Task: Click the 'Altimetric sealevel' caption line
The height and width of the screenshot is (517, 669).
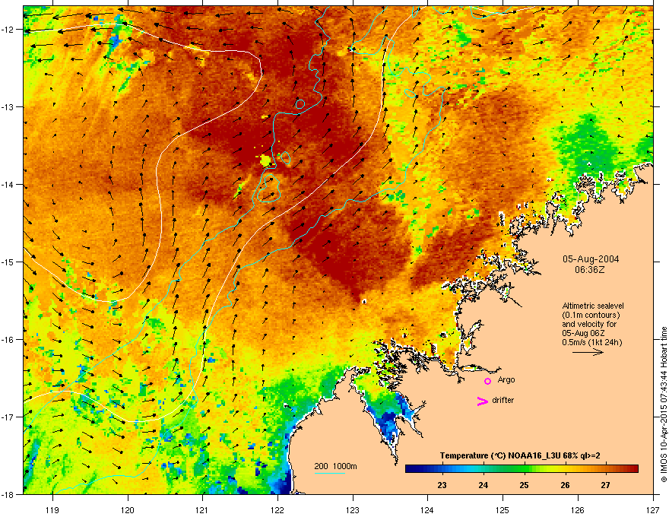Action: point(593,306)
